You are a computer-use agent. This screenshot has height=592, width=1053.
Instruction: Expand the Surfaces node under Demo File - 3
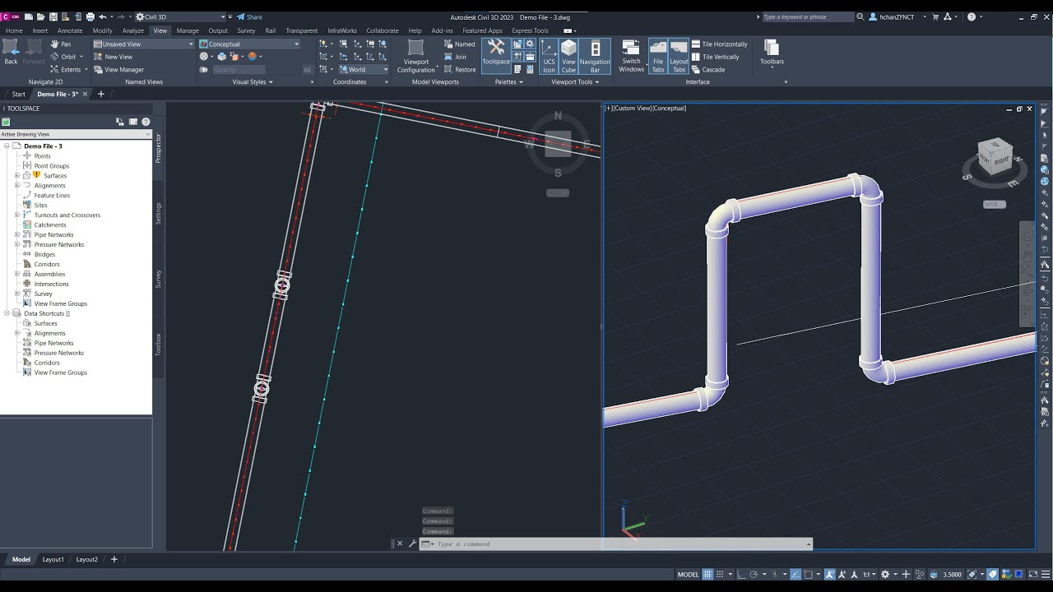click(16, 176)
